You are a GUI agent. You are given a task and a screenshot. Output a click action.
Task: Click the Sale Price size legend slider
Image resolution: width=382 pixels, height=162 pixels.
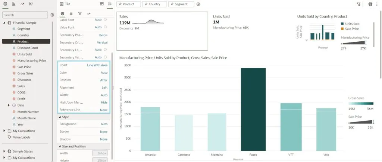click(361, 121)
